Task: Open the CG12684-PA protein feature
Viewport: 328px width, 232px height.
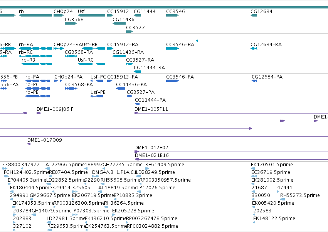Action: 254,81
